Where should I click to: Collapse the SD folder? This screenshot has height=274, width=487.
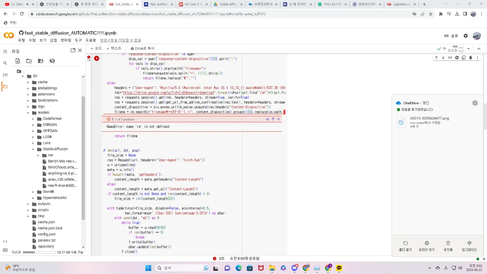click(23, 76)
